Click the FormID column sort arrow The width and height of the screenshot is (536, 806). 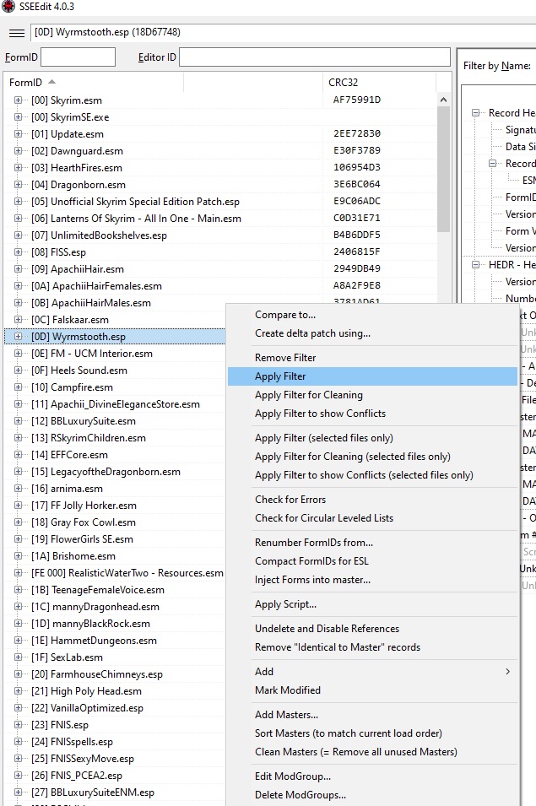pyautogui.click(x=51, y=82)
